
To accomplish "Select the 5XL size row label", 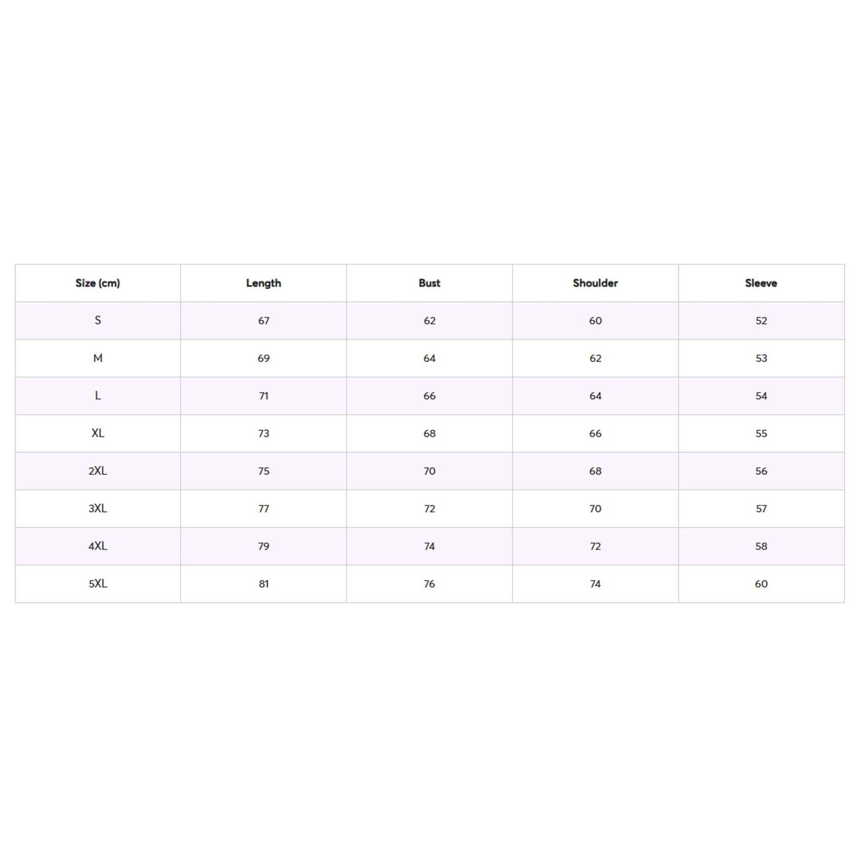I will coord(98,584).
